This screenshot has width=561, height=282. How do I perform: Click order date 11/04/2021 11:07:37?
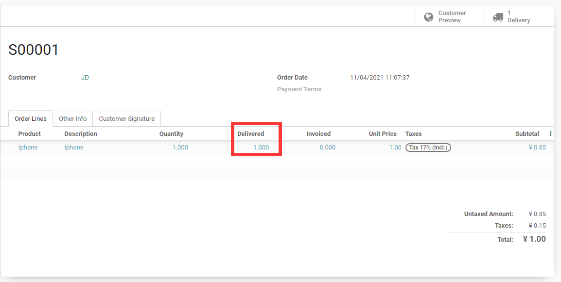(380, 78)
